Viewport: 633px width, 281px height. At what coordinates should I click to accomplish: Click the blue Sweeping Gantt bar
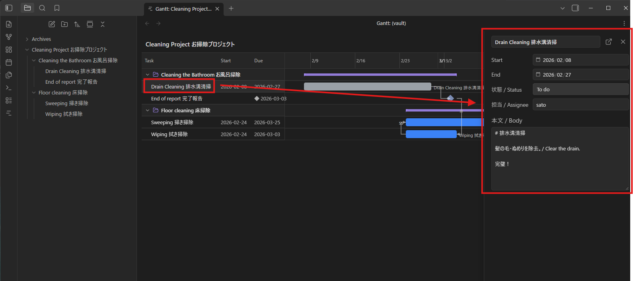tap(444, 122)
